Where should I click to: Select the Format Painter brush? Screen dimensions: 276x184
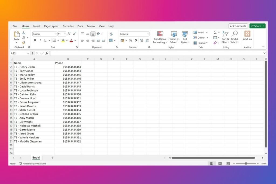24,43
